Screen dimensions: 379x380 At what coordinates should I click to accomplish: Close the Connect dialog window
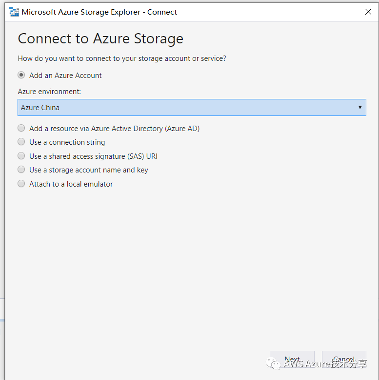[368, 12]
